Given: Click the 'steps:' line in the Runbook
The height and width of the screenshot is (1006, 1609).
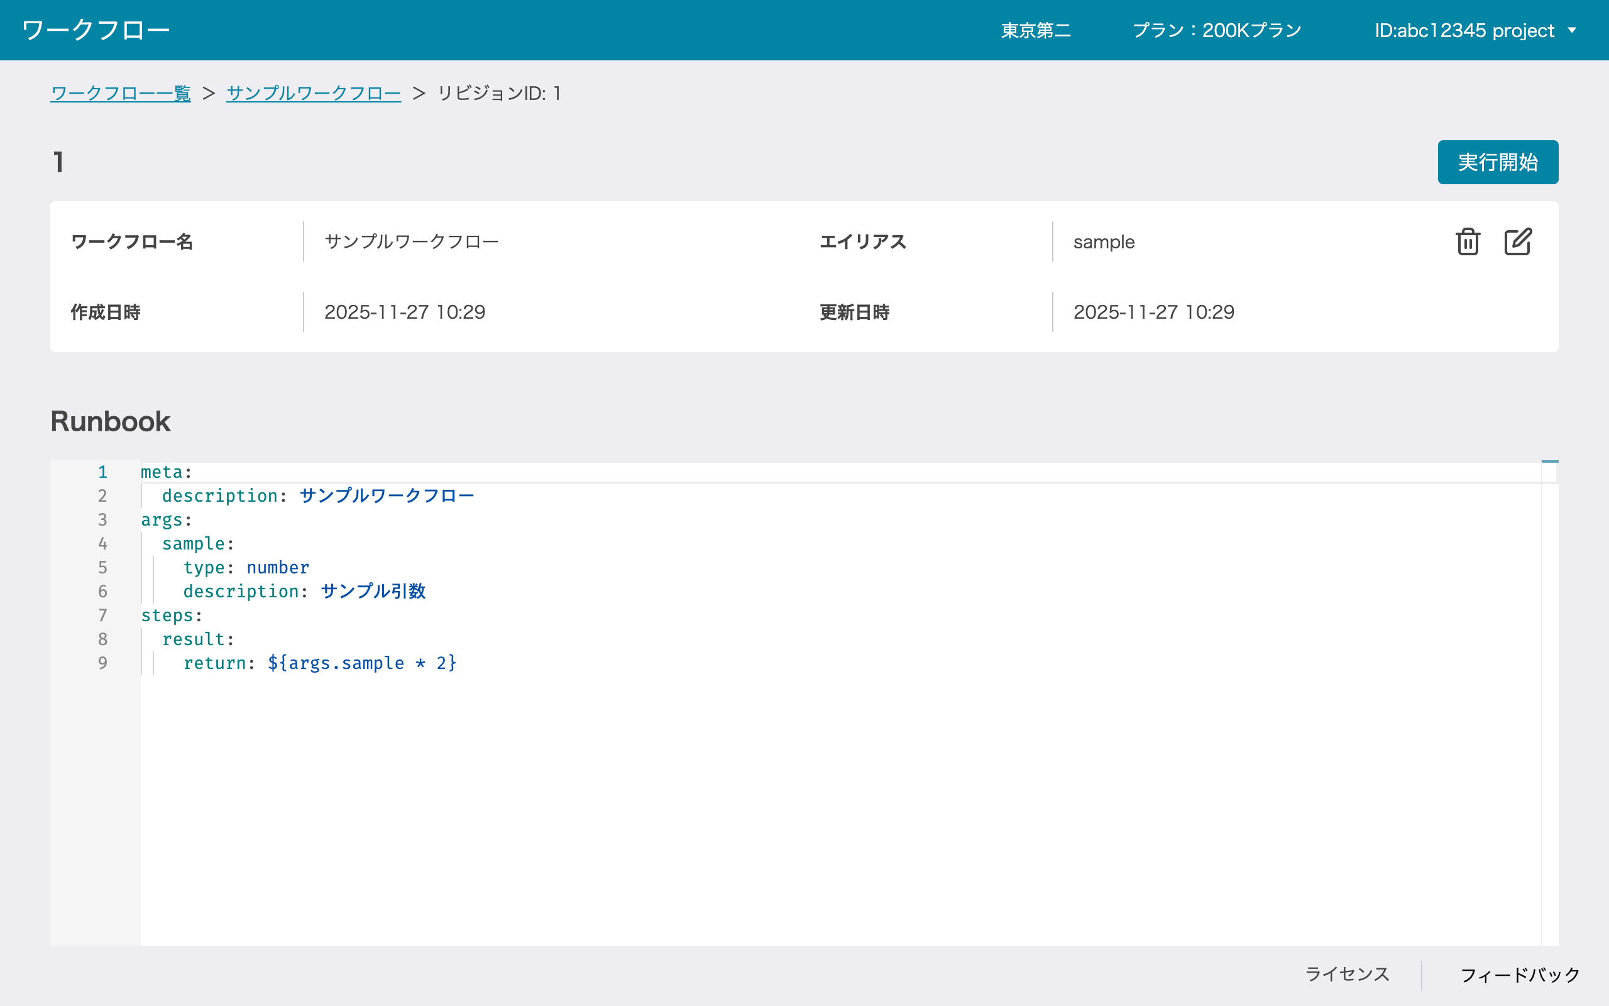Looking at the screenshot, I should pos(172,616).
